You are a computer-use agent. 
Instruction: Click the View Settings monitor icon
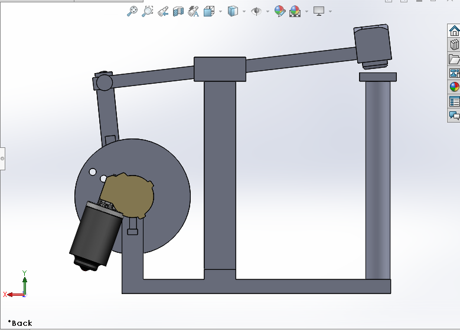coord(319,11)
